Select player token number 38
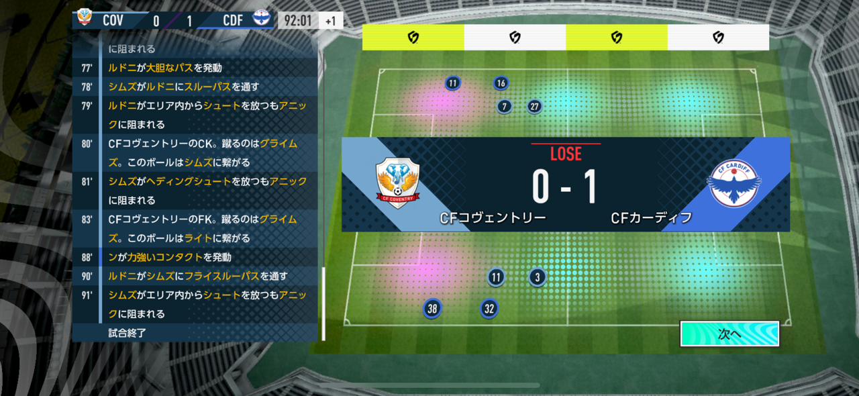 point(432,309)
